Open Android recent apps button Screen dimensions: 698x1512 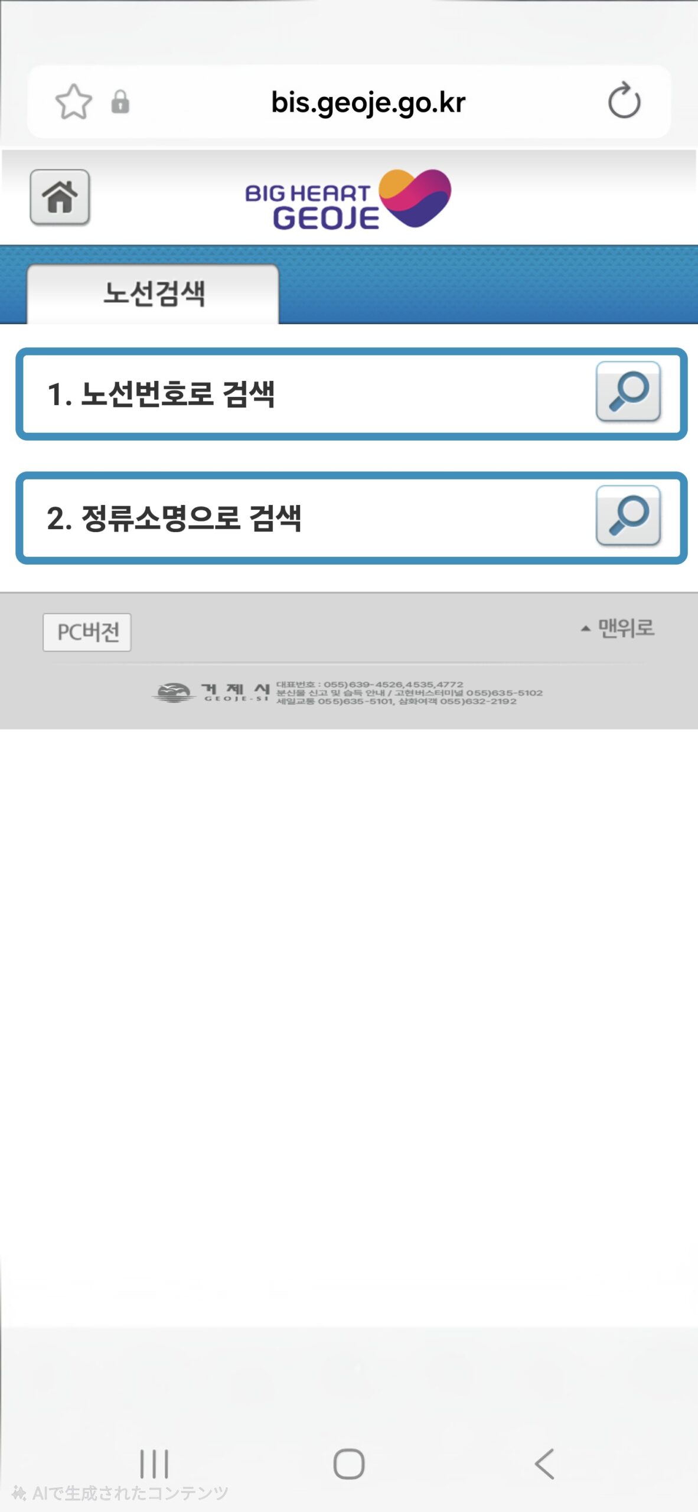click(x=154, y=1464)
